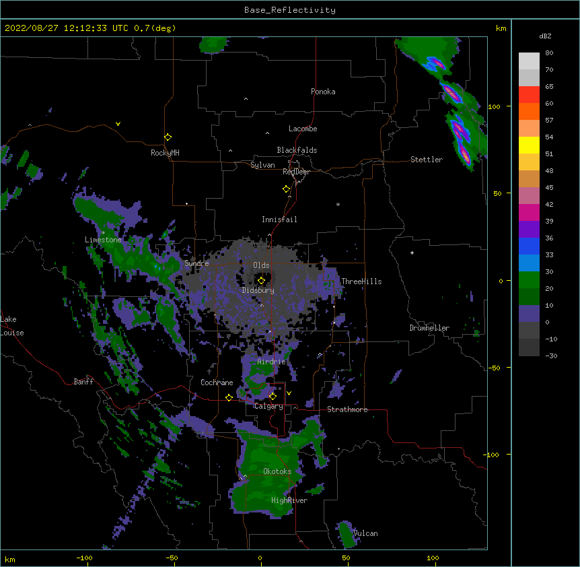580x567 pixels.
Task: Click the HighRiver town label
Action: [289, 500]
